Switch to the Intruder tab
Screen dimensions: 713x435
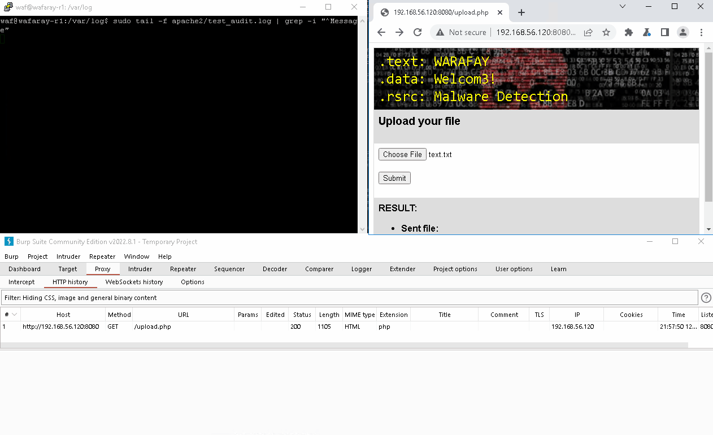click(140, 269)
